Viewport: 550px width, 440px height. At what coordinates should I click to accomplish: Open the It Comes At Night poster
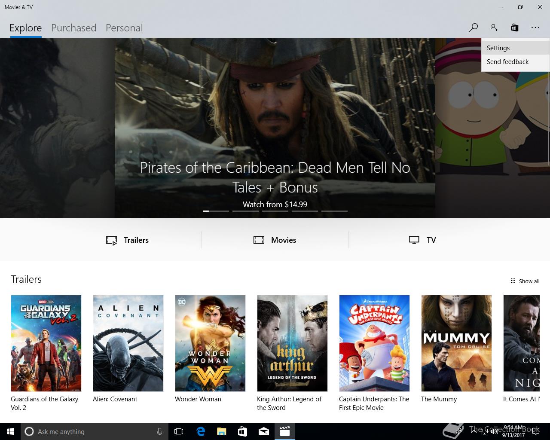point(522,343)
